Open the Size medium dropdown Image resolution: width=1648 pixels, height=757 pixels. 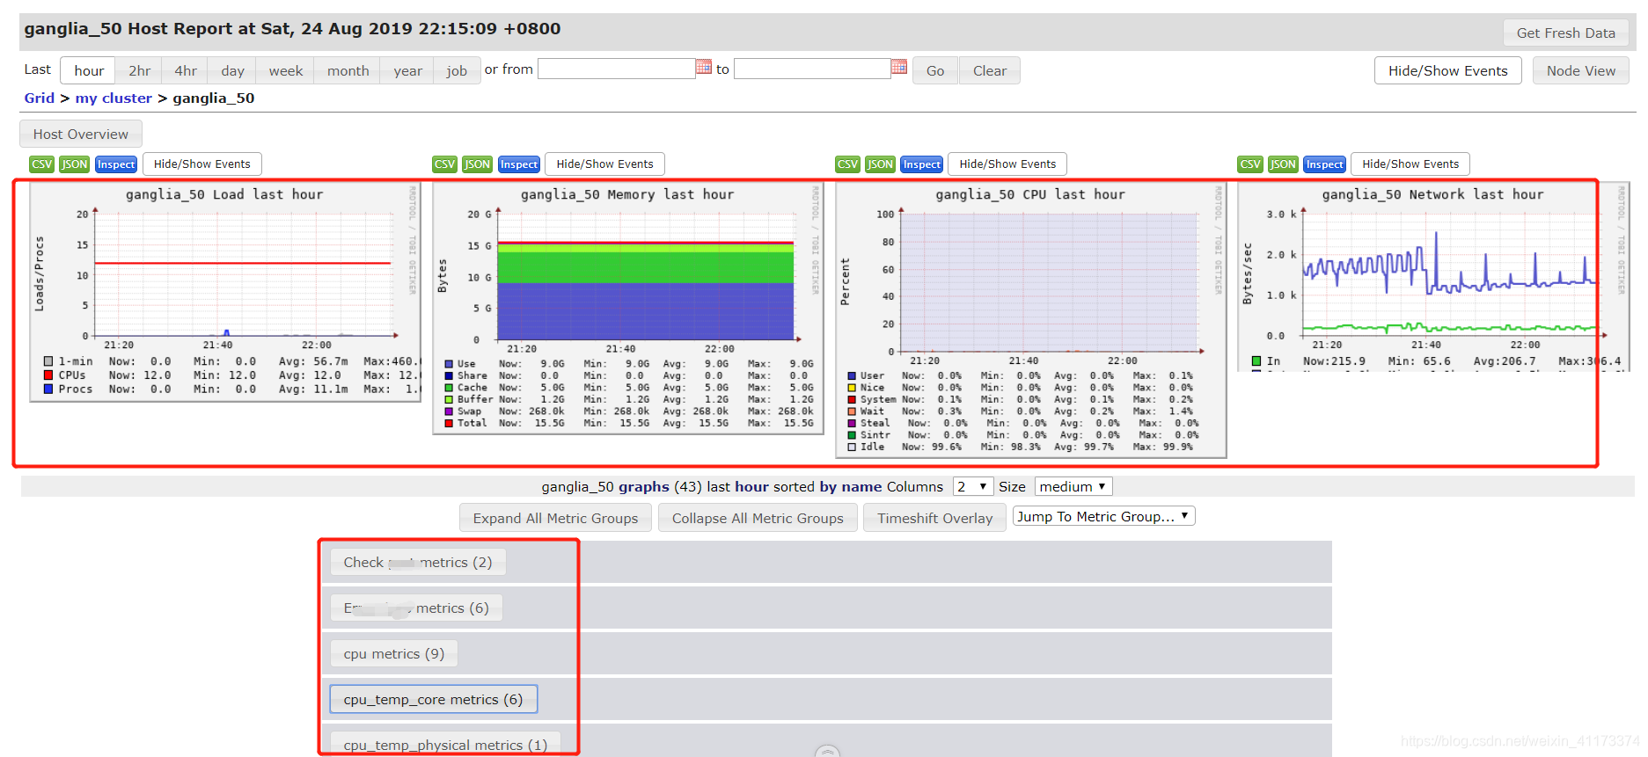tap(1073, 486)
